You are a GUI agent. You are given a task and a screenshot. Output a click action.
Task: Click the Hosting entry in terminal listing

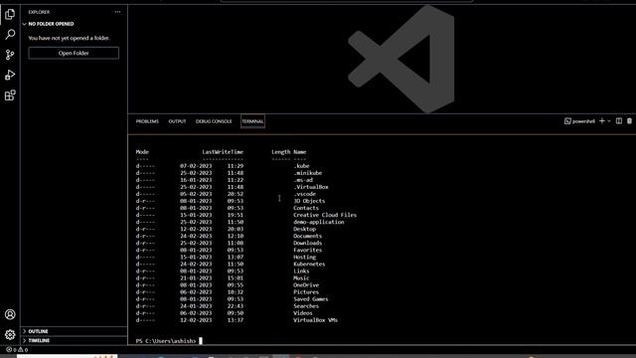pos(305,257)
